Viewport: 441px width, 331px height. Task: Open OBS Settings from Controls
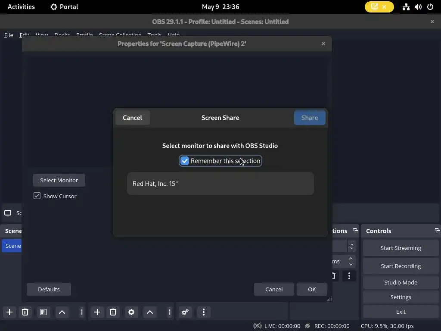click(401, 297)
